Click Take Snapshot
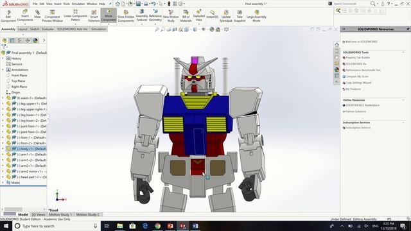 coord(240,16)
